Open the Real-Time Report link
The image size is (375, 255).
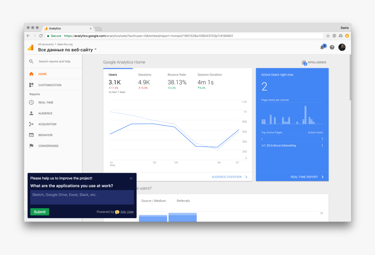pyautogui.click(x=304, y=177)
